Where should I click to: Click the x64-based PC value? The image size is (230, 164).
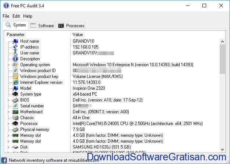coord(85,94)
